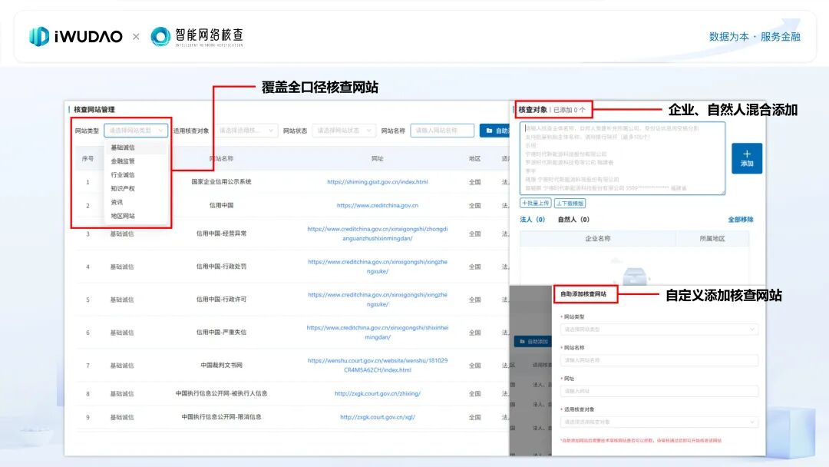Switch to the 自然人 (0) tab
This screenshot has height=467, width=829.
click(573, 220)
